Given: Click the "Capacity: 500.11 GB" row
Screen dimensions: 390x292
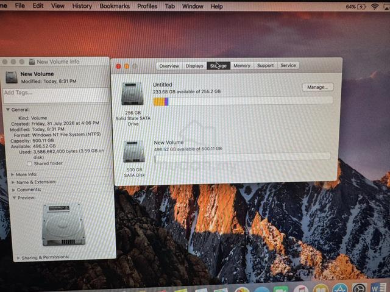Looking at the screenshot, I should (x=32, y=141).
